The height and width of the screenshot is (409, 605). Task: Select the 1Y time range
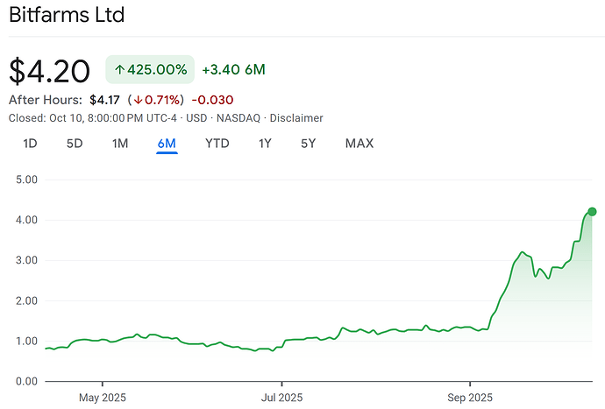click(265, 143)
